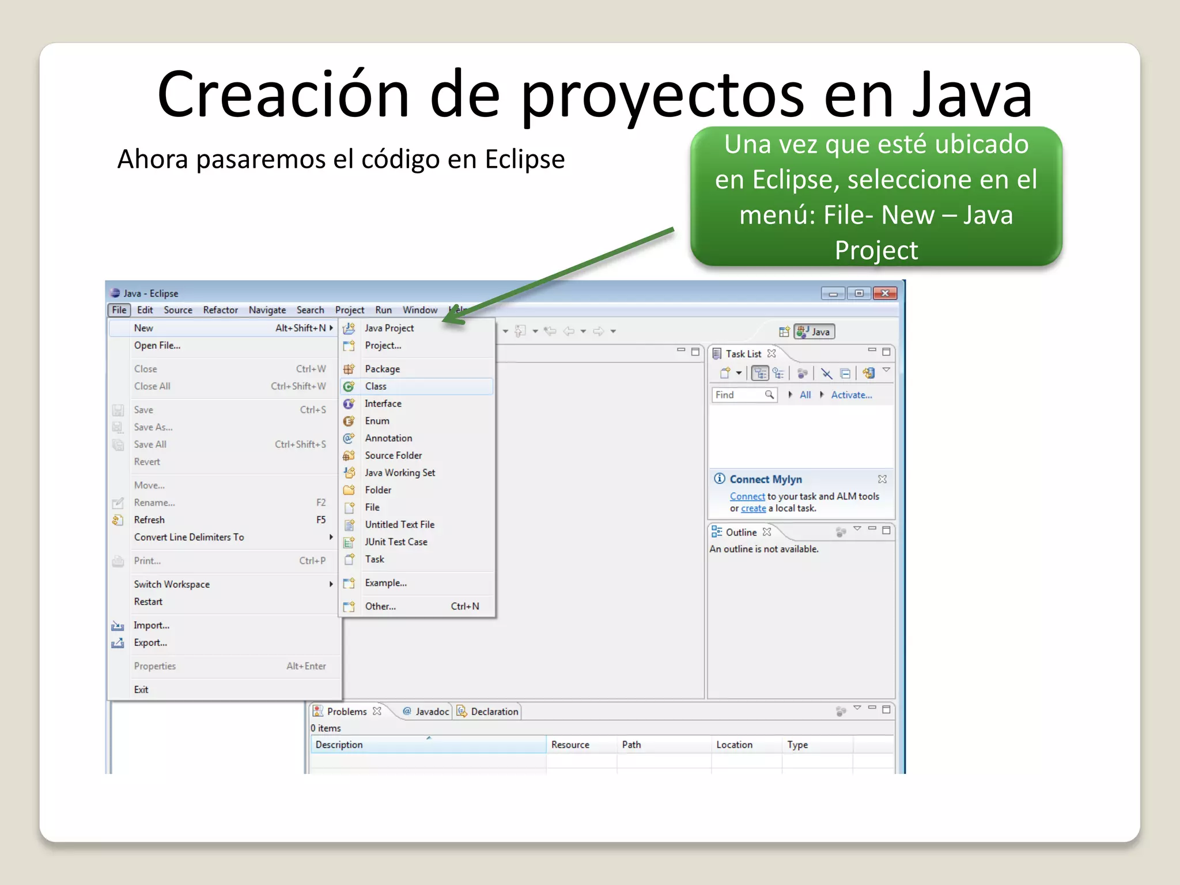Click the Last Edit Location arrow in main toolbar
Viewport: 1180px width, 885px height.
point(550,331)
